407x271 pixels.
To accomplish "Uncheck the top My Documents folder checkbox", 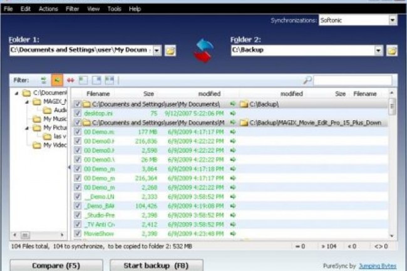I will [x=78, y=104].
